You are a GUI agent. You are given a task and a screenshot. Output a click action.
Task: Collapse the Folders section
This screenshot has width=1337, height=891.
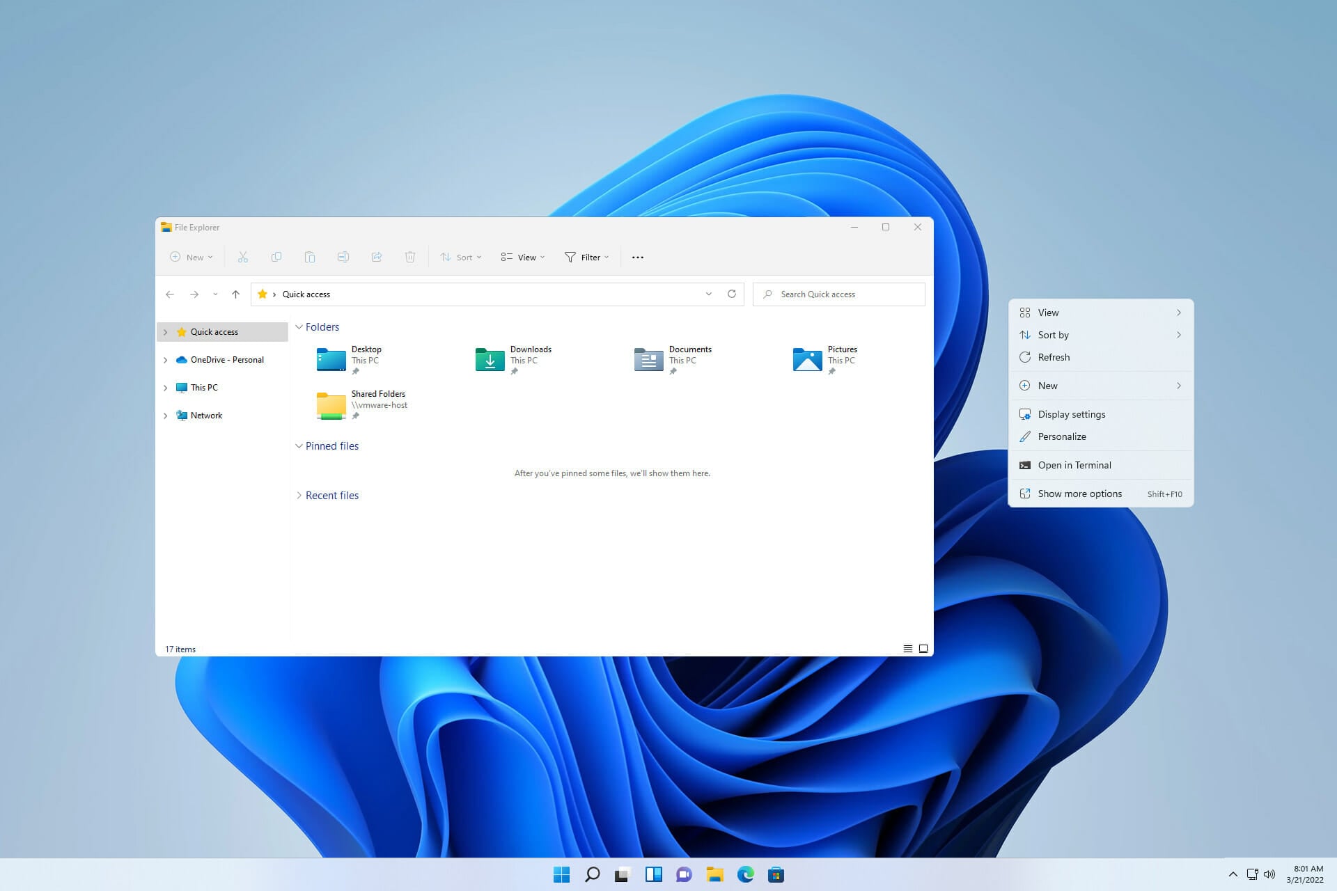coord(299,326)
